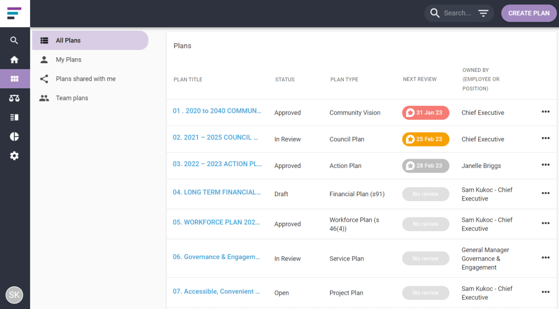Open plan 03. 2022 – 2023 ACTION PL...

coord(217,163)
